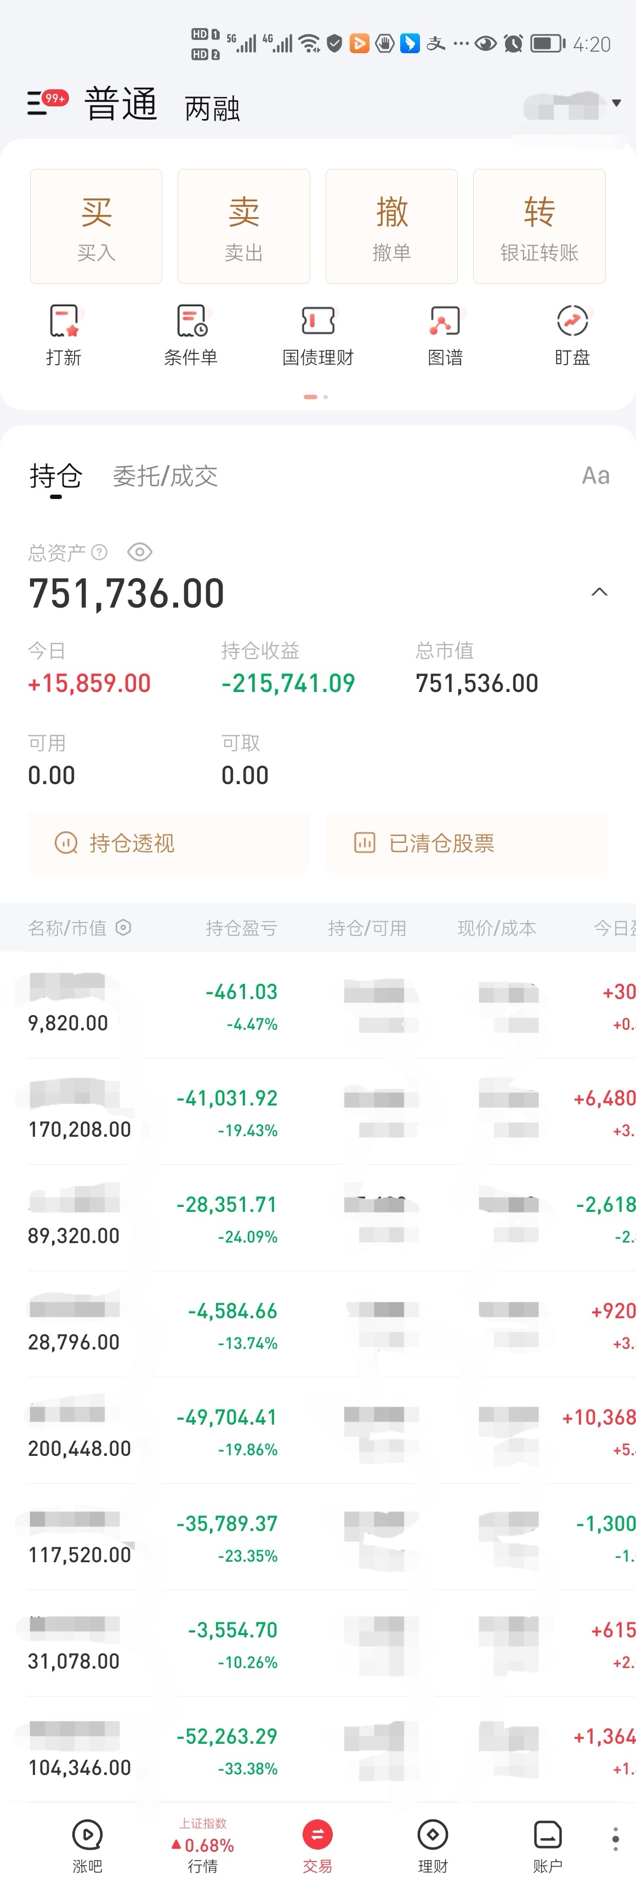This screenshot has height=1894, width=636.
Task: Open 已清仓股票 cleared stocks button
Action: point(467,843)
